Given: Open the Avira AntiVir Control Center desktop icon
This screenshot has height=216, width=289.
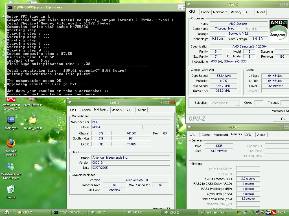Looking at the screenshot, I should (x=11, y=103).
